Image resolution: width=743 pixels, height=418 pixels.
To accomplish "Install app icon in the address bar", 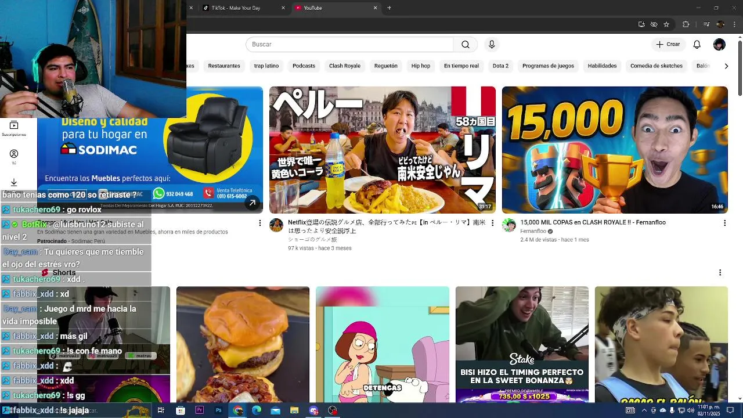I will 641,24.
